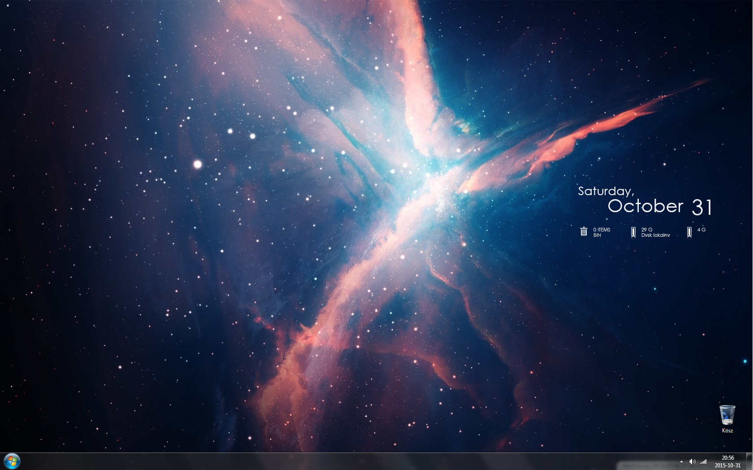Screen dimensions: 753x470
Task: Click the 4 G drive widget icon
Action: pyautogui.click(x=689, y=232)
